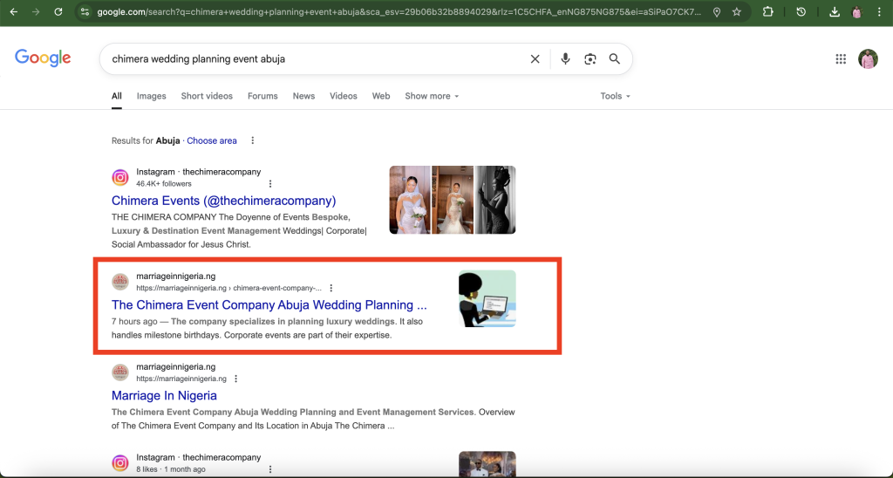Clear the search box with the X icon

coord(535,58)
